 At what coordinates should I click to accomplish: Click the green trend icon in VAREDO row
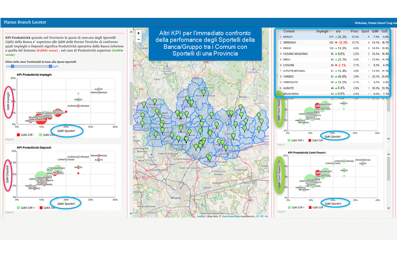tap(336, 77)
